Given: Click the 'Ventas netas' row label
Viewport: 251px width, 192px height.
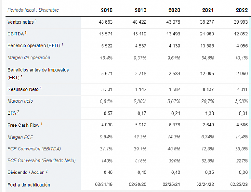Looking at the screenshot, I should (20, 22).
